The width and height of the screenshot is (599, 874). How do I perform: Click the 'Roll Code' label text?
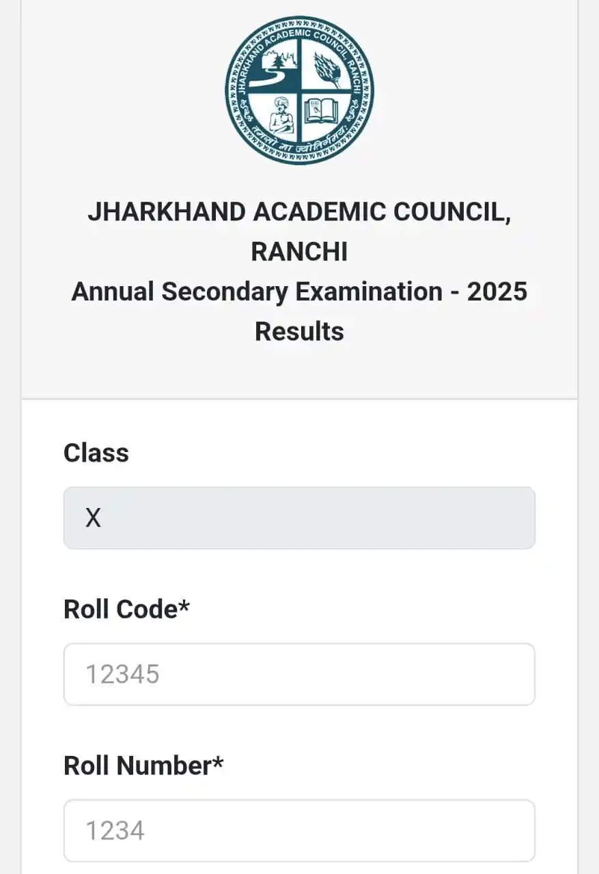coord(121,609)
